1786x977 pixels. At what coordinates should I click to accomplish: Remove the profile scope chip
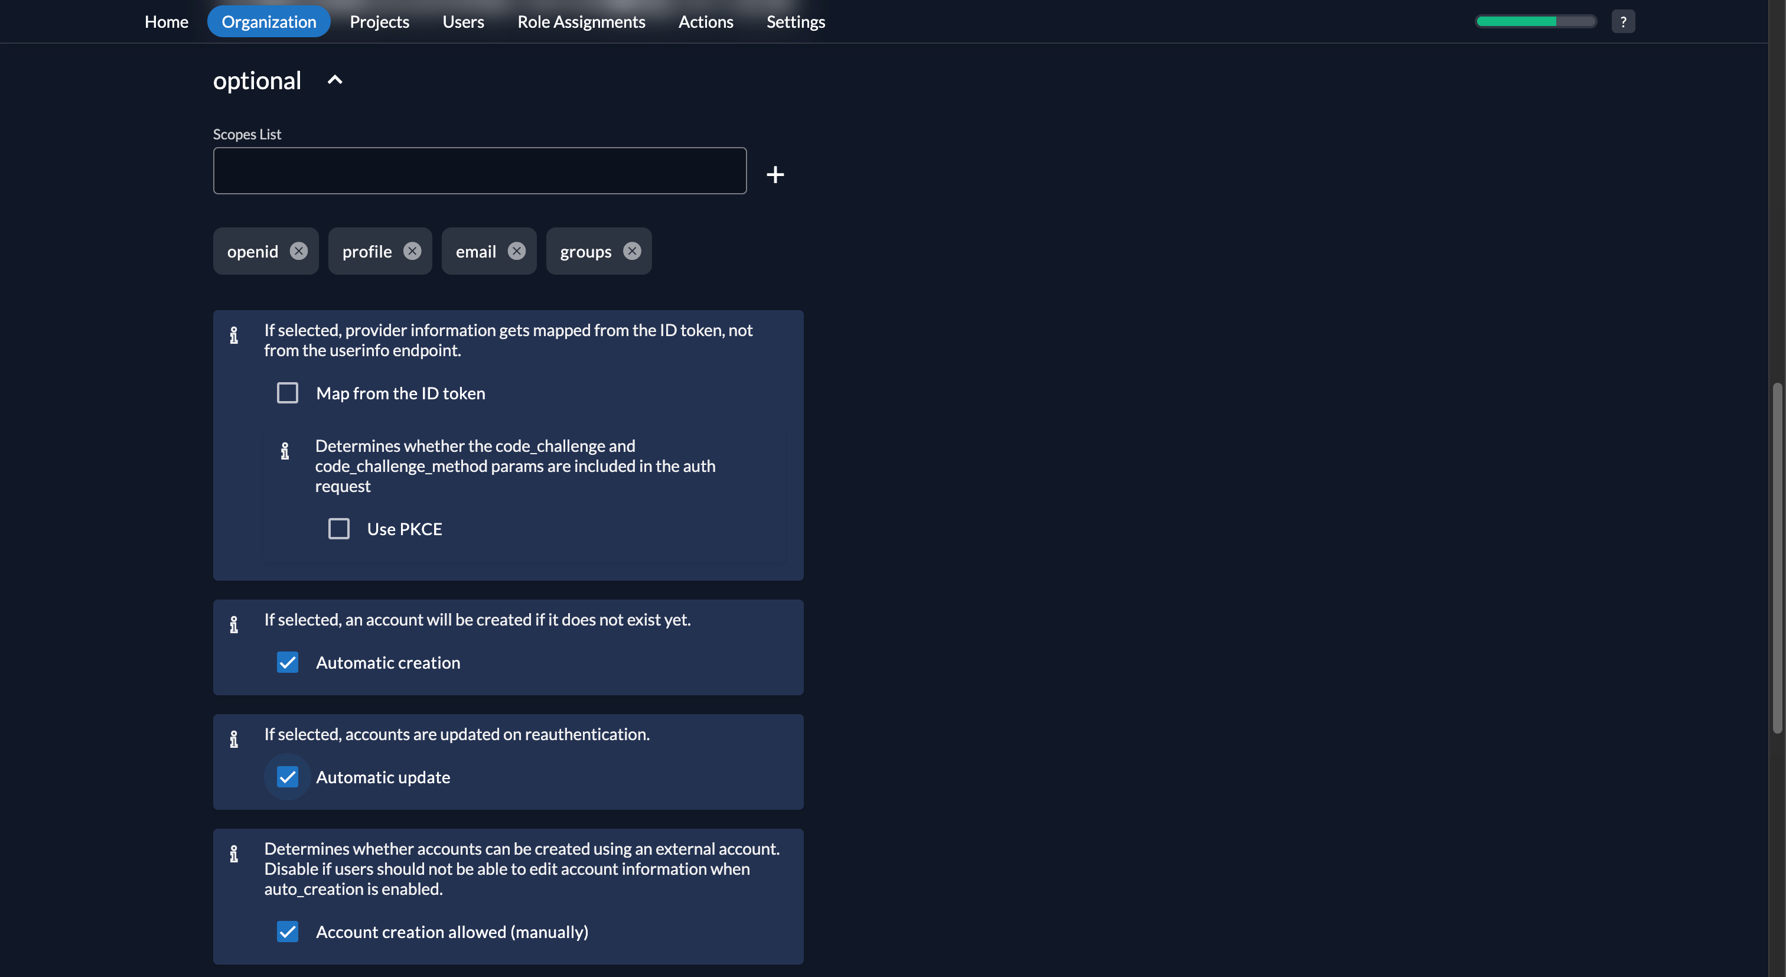pos(412,251)
